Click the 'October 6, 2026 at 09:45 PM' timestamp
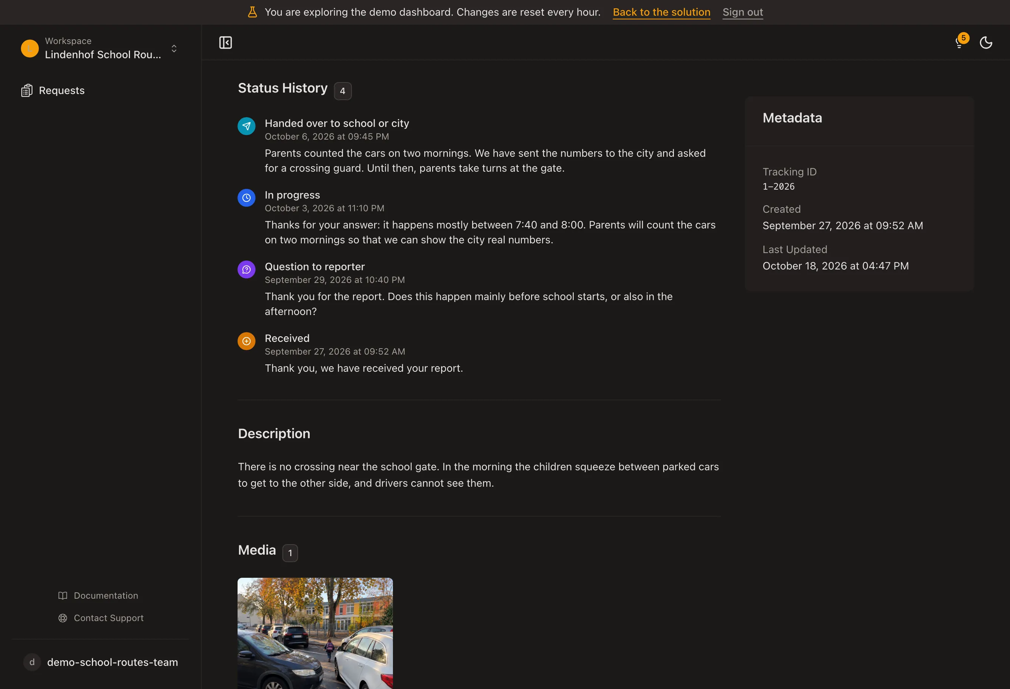 pyautogui.click(x=327, y=136)
